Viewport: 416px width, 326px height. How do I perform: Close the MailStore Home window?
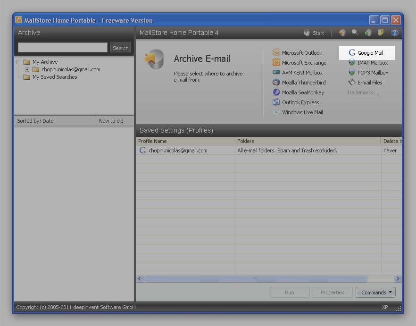point(396,20)
